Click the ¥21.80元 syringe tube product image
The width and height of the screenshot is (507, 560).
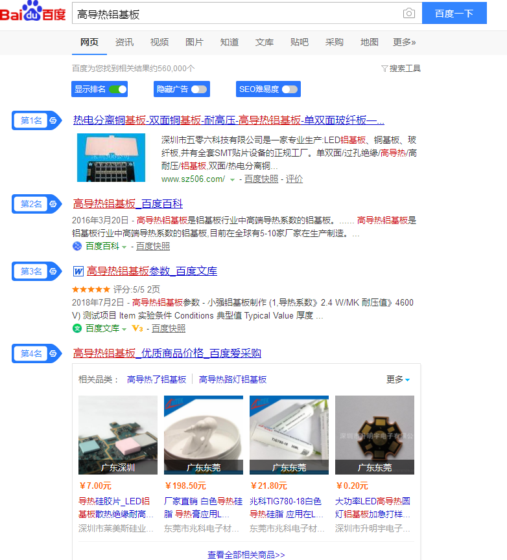tap(289, 435)
